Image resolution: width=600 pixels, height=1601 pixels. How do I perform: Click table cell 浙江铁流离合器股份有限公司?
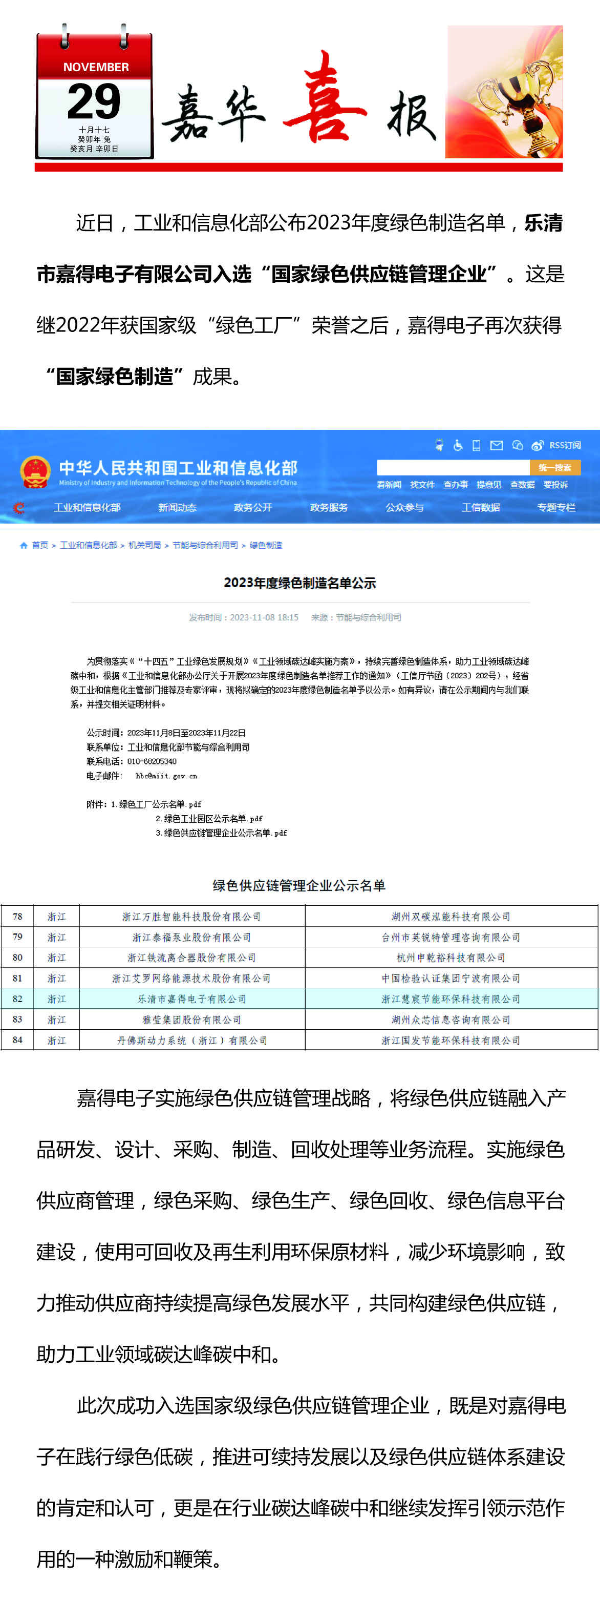point(192,958)
